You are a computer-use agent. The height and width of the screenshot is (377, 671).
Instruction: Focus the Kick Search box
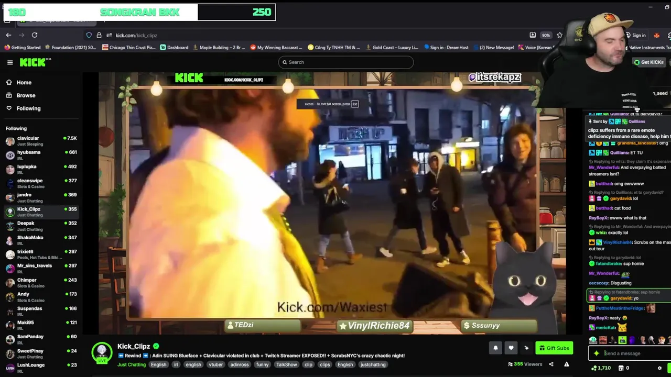346,62
